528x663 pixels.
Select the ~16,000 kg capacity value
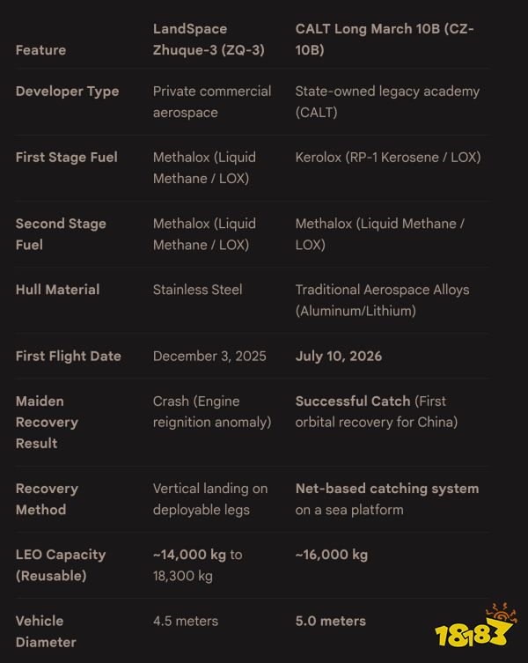coord(332,555)
